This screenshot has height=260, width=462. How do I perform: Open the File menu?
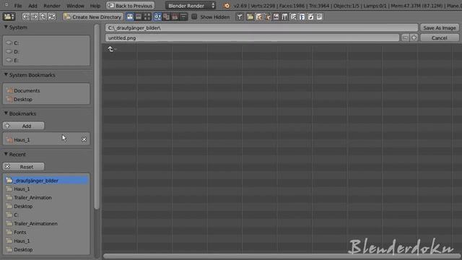(18, 6)
